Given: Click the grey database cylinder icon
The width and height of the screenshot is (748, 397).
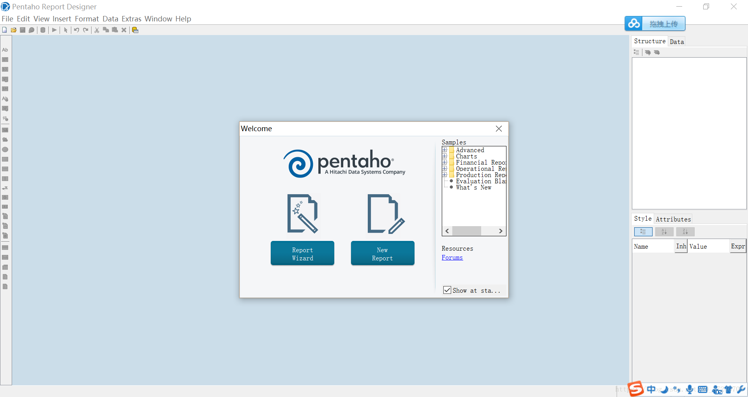Looking at the screenshot, I should click(43, 30).
